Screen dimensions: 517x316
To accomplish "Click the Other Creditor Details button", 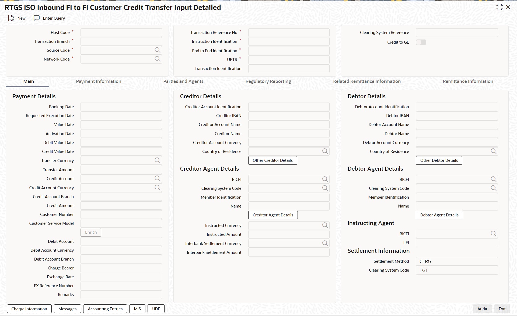I will pyautogui.click(x=273, y=160).
